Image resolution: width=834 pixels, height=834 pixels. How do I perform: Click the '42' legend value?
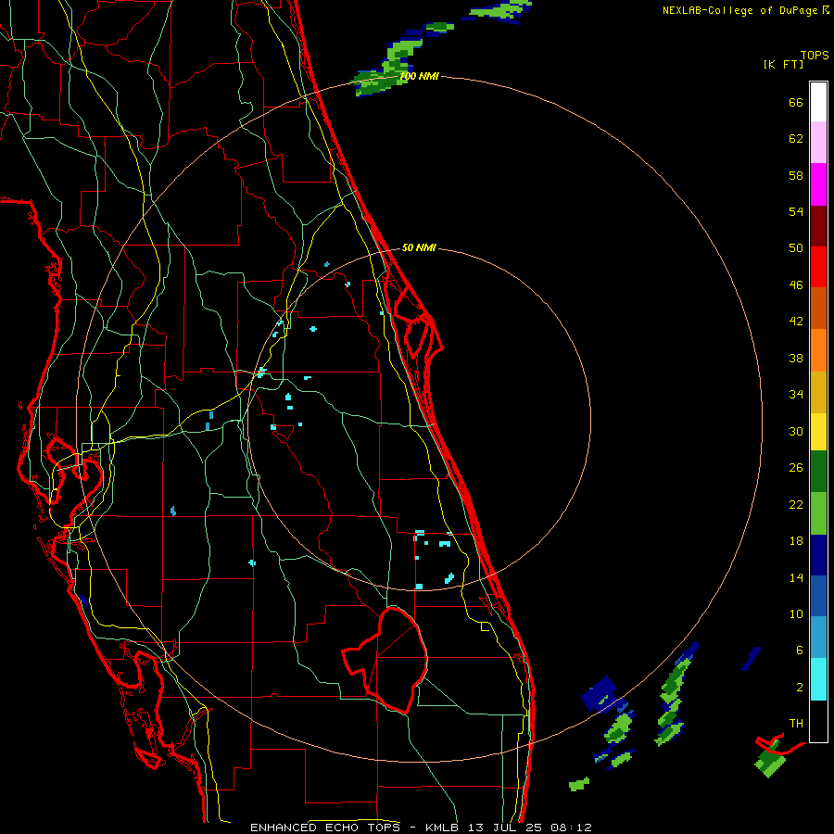(796, 322)
